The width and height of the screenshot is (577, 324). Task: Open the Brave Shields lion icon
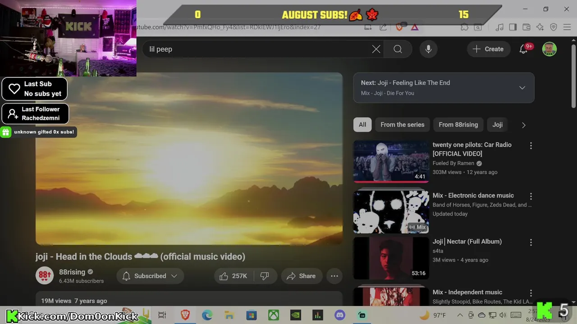[399, 27]
